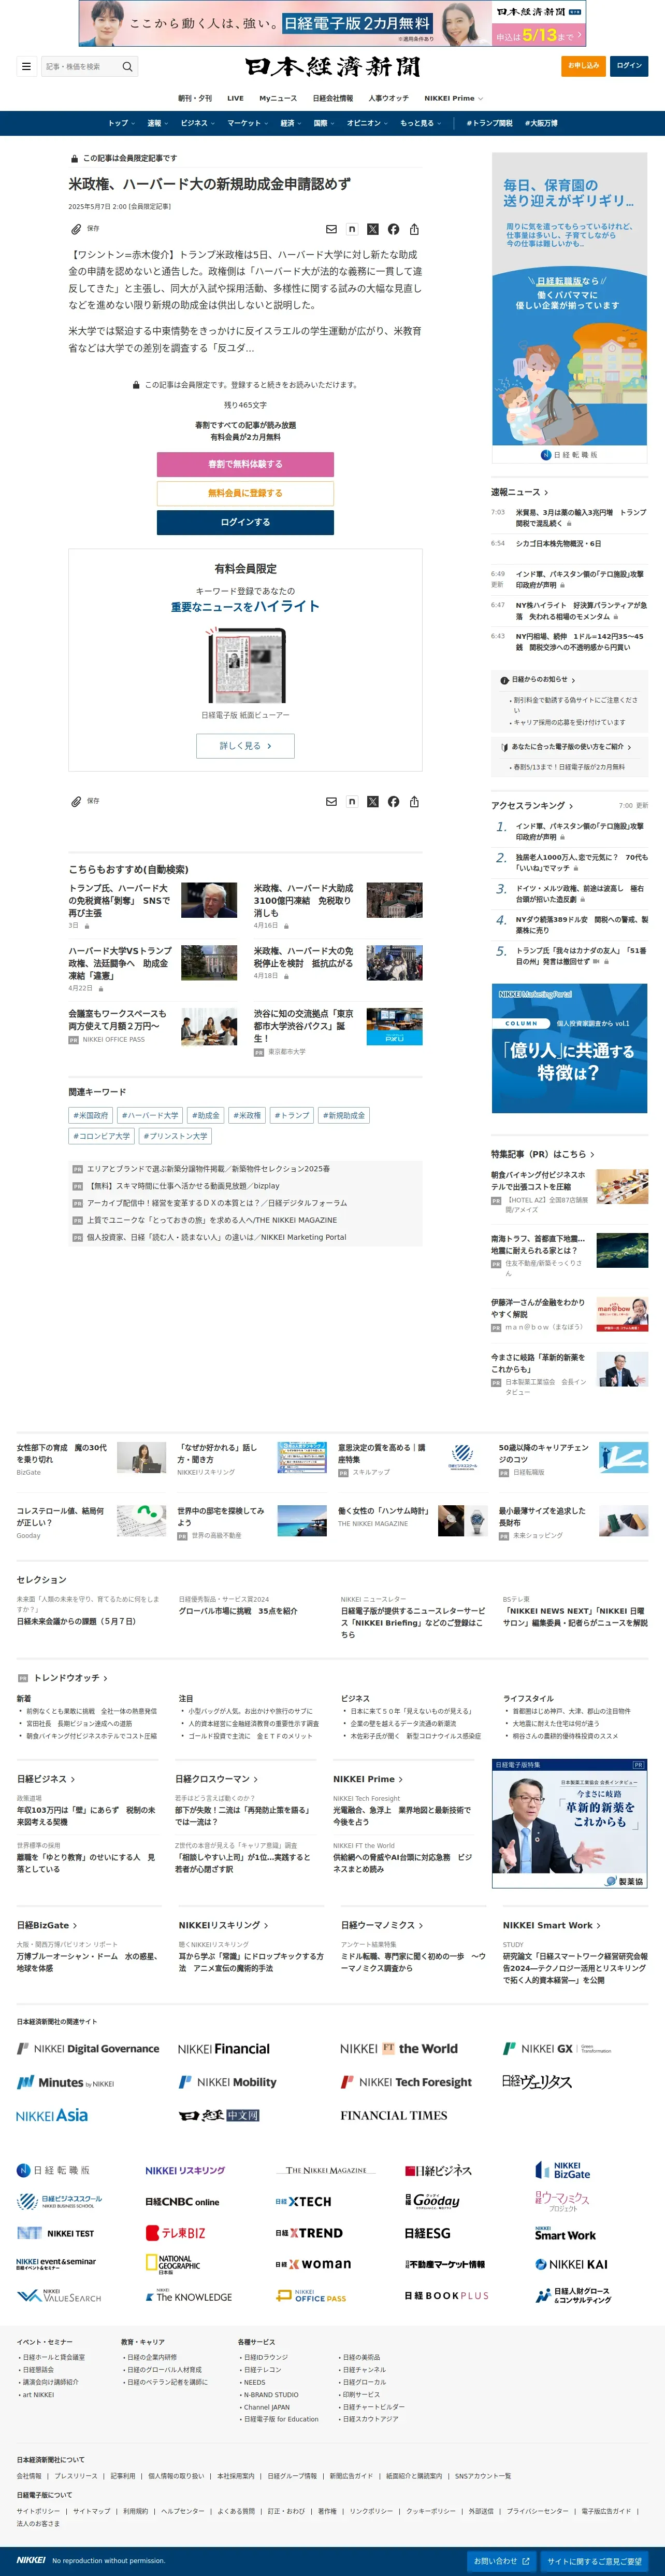Share by email using the icon under the headline
The image size is (665, 2576).
pyautogui.click(x=331, y=229)
